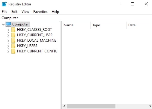The image size is (152, 109).
Task: Open the Help menu
Action: click(55, 12)
